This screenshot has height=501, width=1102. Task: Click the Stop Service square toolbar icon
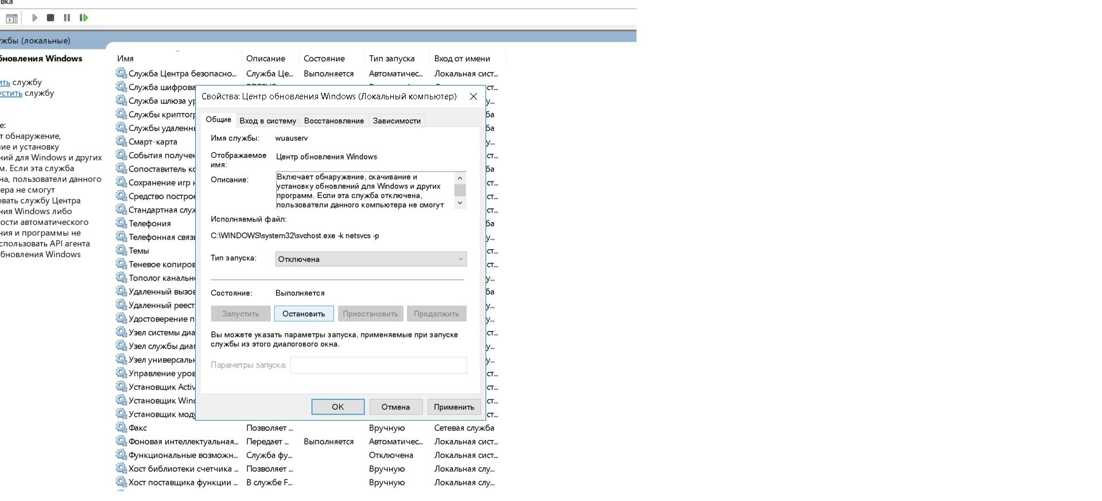click(x=51, y=18)
